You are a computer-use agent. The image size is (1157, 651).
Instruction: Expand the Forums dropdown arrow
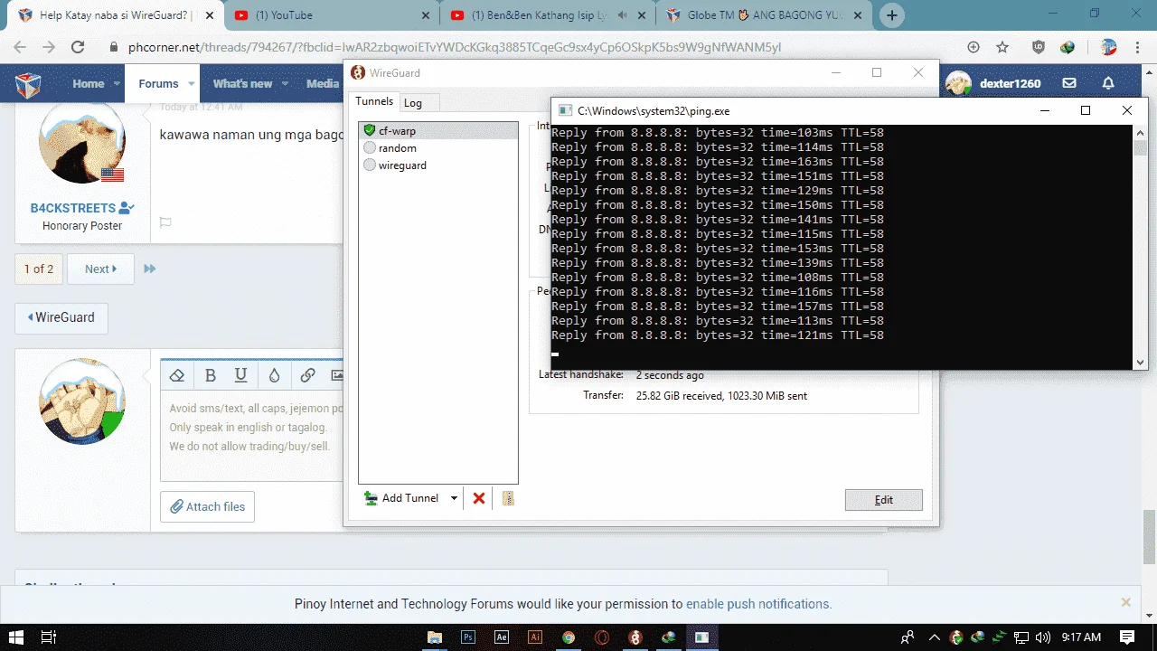click(x=192, y=83)
